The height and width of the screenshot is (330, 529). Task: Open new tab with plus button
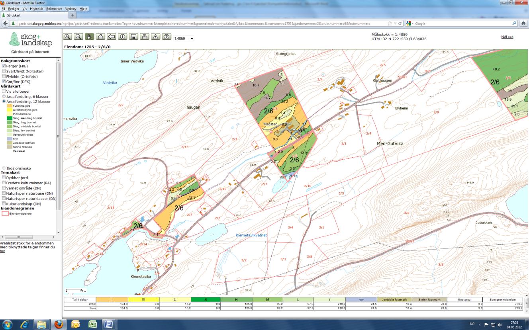(73, 15)
